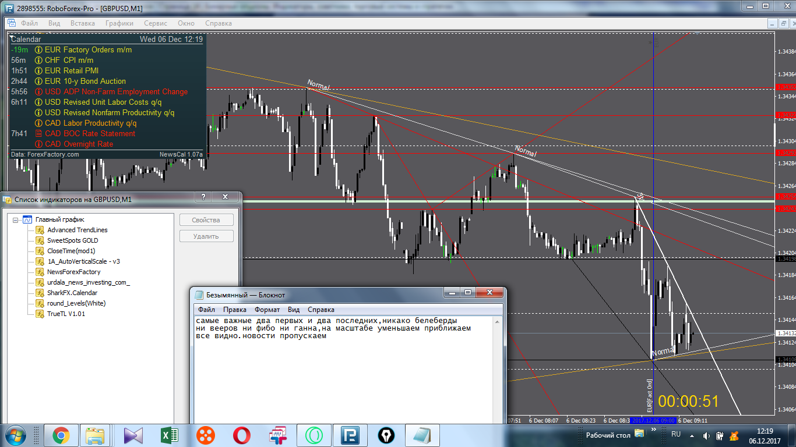
Task: Open the Сервис menu
Action: tap(156, 23)
